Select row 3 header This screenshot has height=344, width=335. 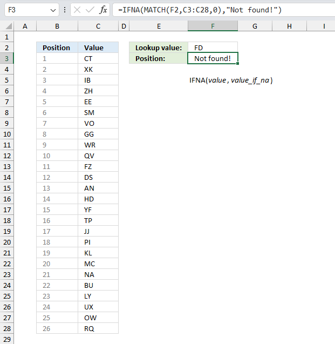click(x=7, y=58)
